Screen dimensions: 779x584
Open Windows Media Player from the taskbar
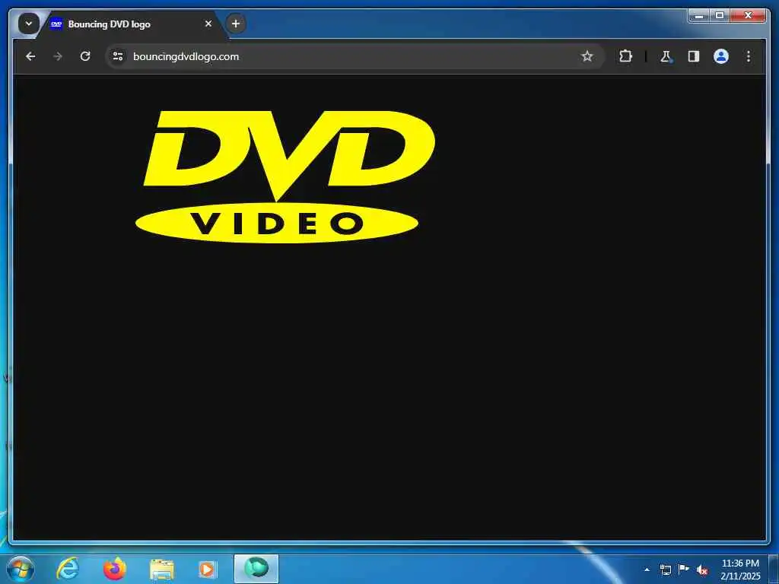coord(207,569)
